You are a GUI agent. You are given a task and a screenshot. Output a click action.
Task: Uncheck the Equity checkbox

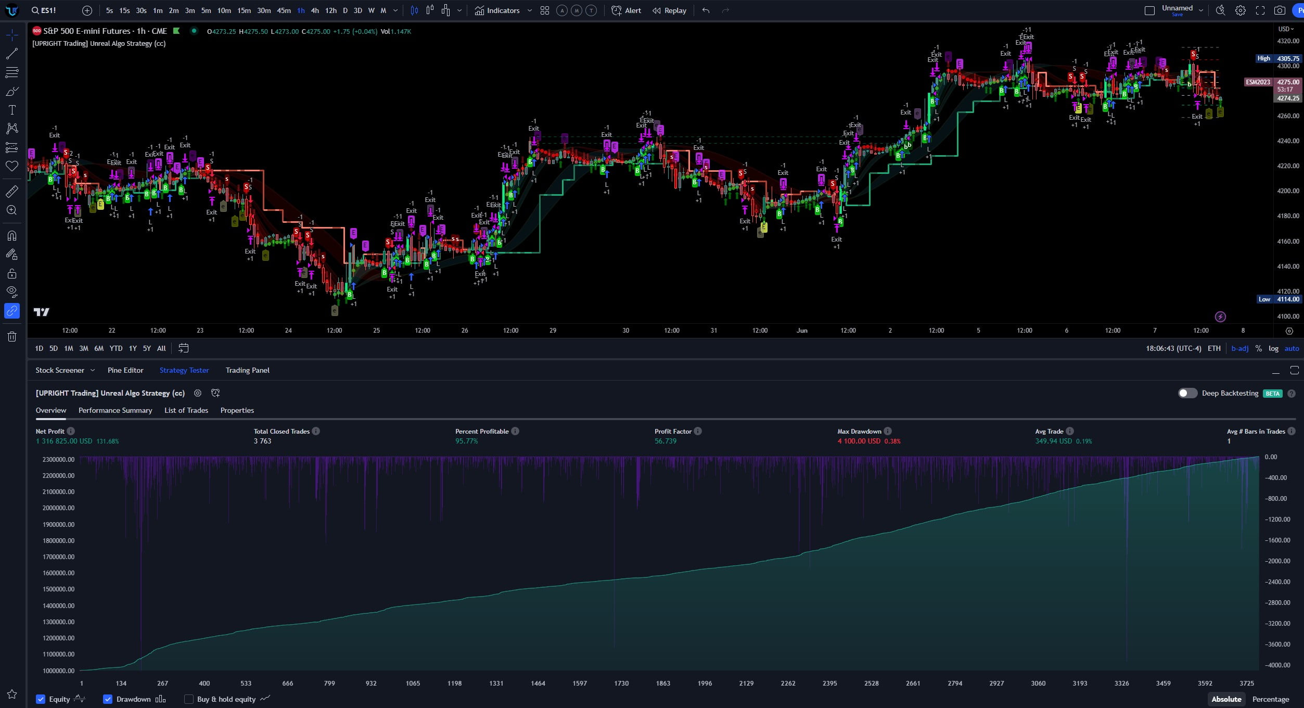41,699
